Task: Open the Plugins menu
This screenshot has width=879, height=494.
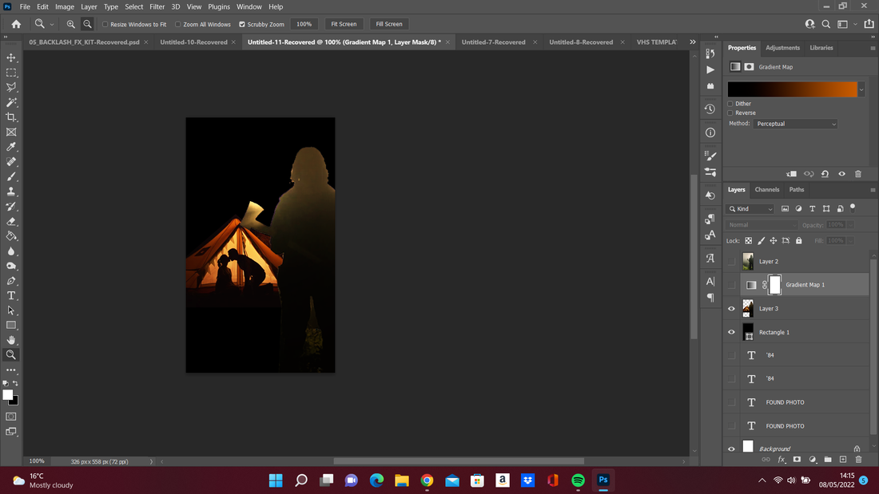Action: click(219, 6)
